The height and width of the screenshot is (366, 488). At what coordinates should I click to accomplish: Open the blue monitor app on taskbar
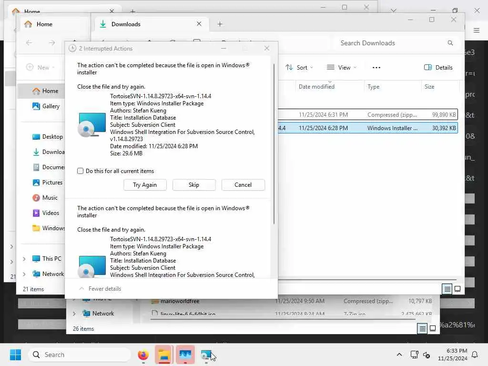coord(185,355)
